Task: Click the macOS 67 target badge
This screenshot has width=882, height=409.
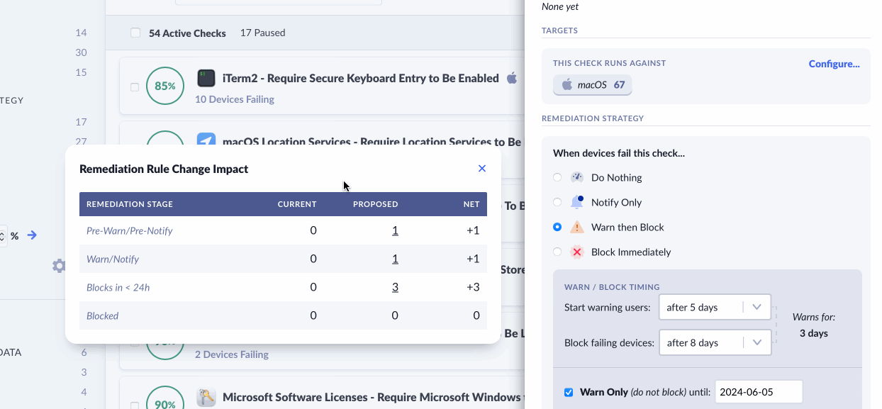Action: click(x=593, y=85)
